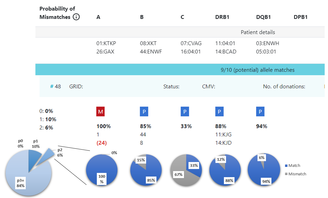Click the info icon beside Probability of Mismatches
The image size is (328, 198).
(76, 17)
